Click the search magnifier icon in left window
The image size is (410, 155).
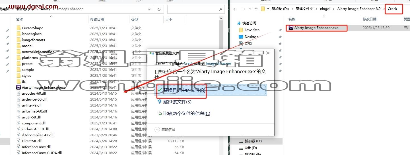pyautogui.click(x=221, y=9)
